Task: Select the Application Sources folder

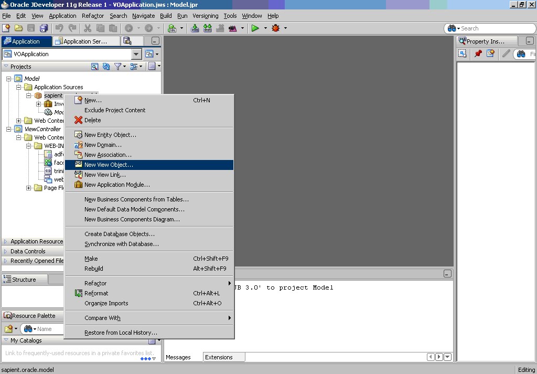Action: (x=59, y=87)
